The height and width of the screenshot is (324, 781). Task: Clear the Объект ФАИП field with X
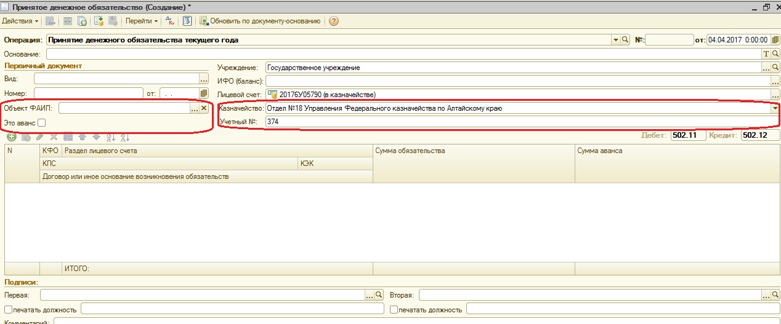[x=204, y=108]
